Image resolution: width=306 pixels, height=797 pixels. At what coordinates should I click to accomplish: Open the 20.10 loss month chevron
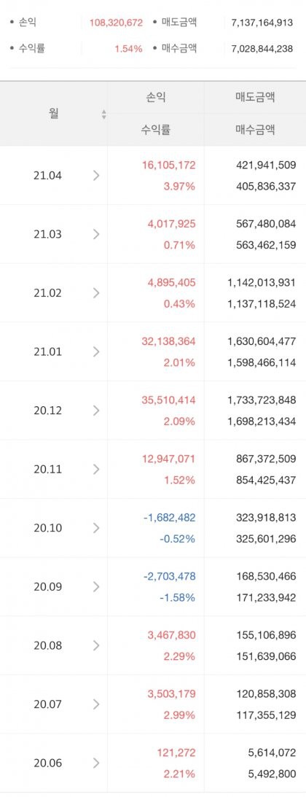96,528
